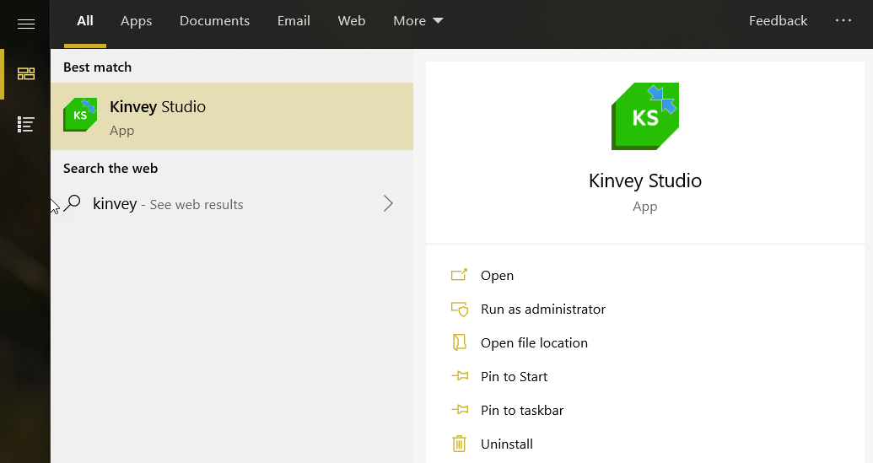Switch to the Documents tab
Image resolution: width=873 pixels, height=463 pixels.
tap(214, 21)
